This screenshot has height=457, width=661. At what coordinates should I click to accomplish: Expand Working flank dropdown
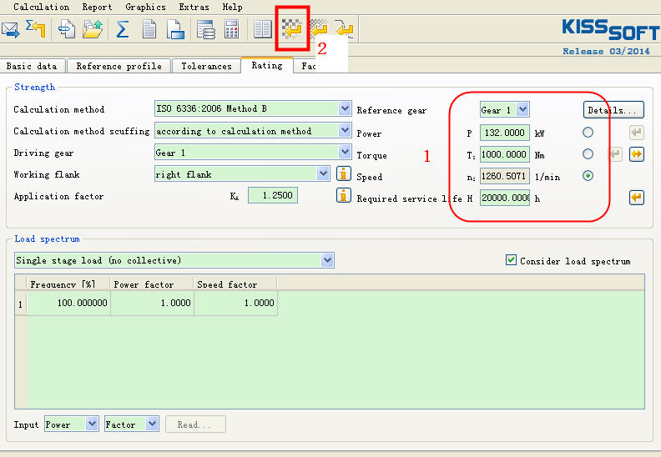323,173
